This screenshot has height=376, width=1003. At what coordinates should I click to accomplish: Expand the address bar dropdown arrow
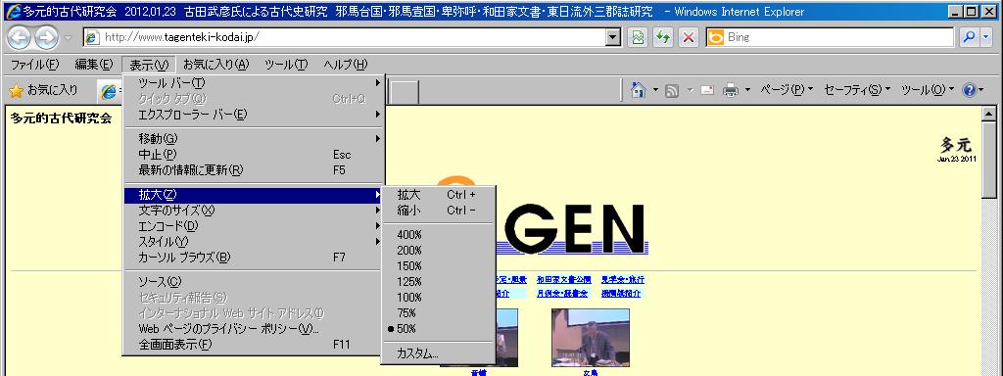(x=613, y=37)
